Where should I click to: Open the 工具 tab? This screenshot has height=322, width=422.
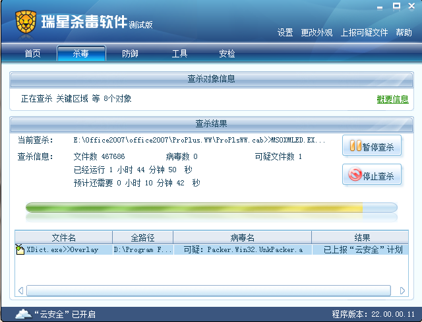point(179,53)
